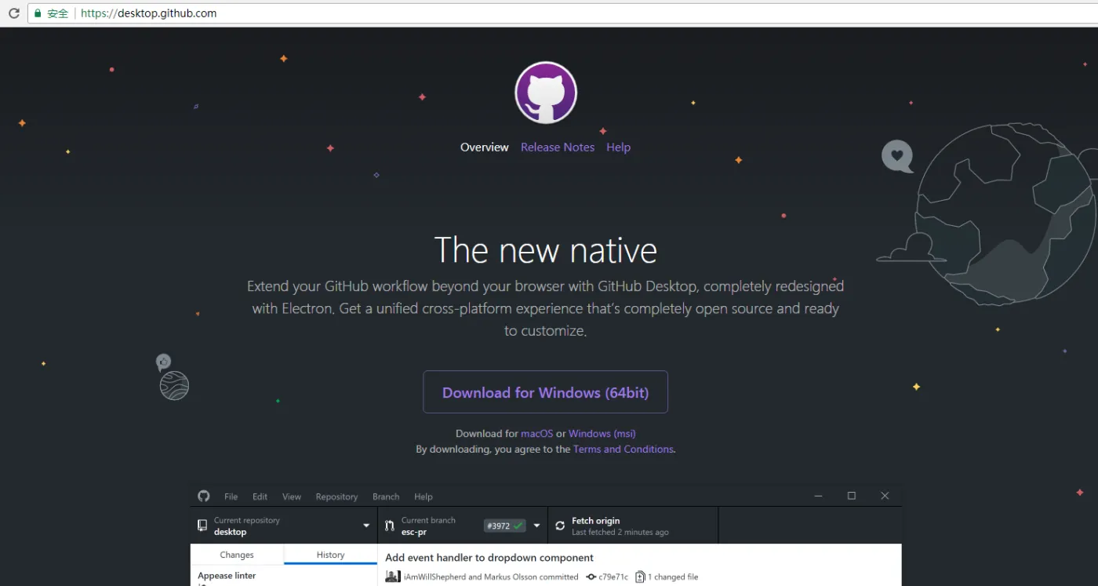The image size is (1098, 586).
Task: Click the Fetch origin sync icon
Action: point(560,526)
